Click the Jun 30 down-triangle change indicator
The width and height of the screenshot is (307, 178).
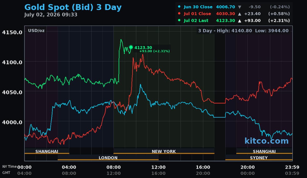[239, 7]
